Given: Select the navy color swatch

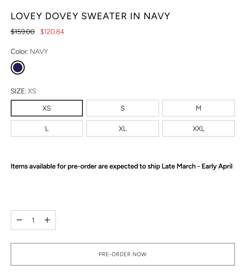Looking at the screenshot, I should (18, 68).
